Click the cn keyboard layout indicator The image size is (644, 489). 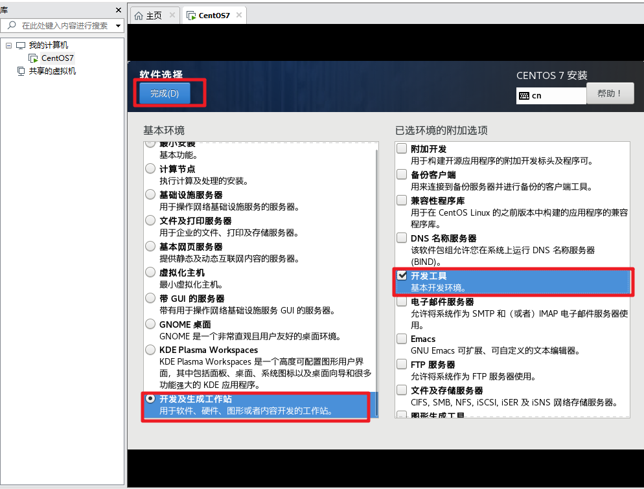coord(551,96)
